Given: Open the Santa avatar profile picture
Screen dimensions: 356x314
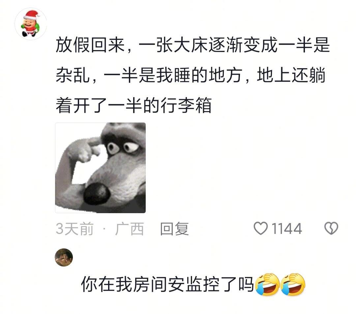Looking at the screenshot, I should pyautogui.click(x=31, y=24).
